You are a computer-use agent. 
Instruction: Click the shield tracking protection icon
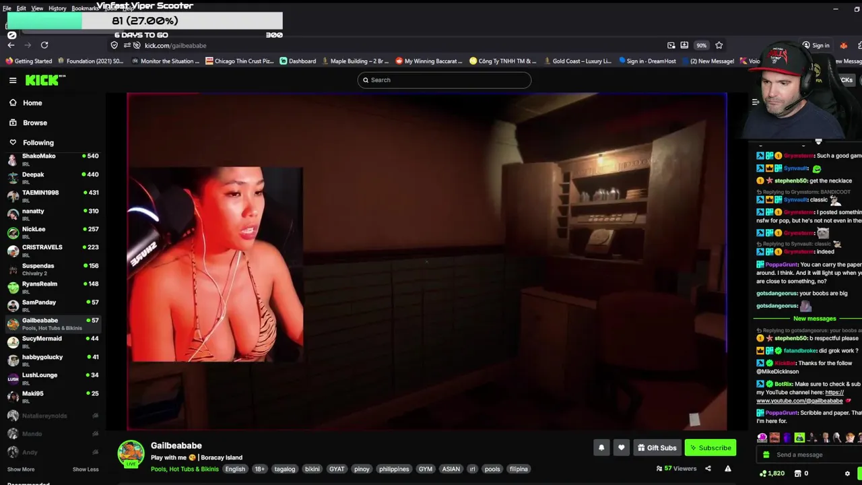pos(114,45)
